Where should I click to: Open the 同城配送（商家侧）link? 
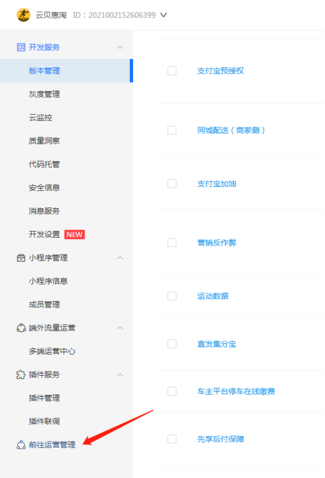tap(231, 130)
